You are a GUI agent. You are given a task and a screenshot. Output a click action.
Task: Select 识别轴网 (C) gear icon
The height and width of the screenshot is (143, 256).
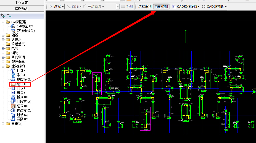pos(13,31)
